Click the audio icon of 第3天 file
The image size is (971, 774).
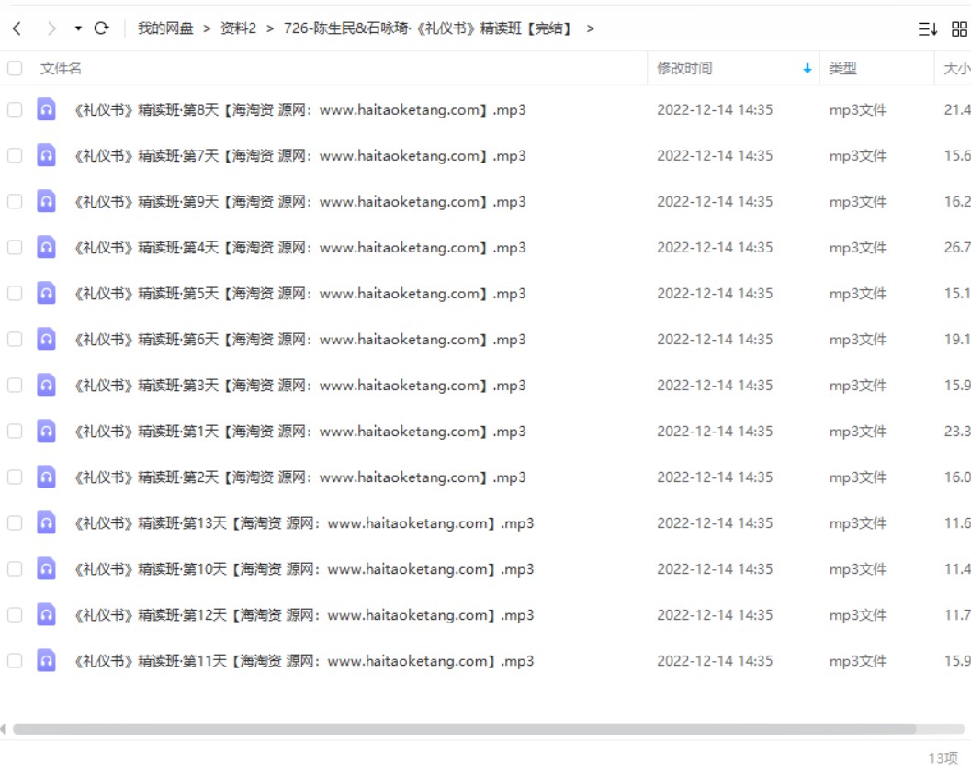pos(47,386)
